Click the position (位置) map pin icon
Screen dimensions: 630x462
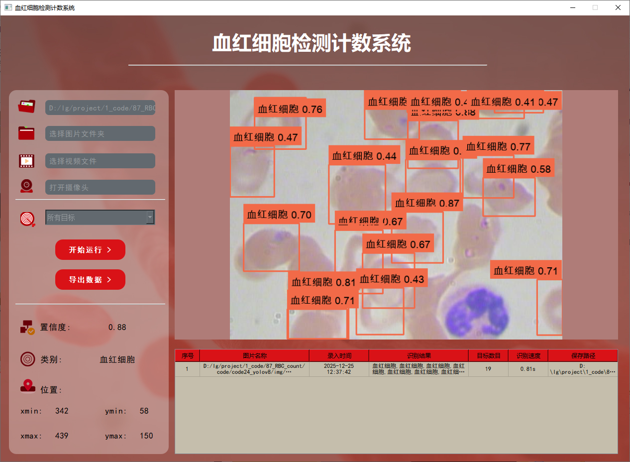27,386
